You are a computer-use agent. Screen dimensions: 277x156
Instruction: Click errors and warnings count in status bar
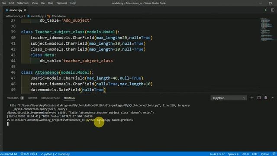pos(29,154)
